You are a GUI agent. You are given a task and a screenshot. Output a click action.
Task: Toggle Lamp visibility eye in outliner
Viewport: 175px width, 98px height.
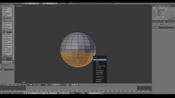[169, 15]
